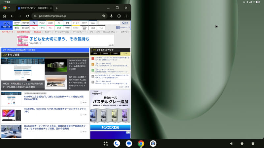264x148 pixels.
Task: Open a new tab with plus icon
Action: point(57,8)
